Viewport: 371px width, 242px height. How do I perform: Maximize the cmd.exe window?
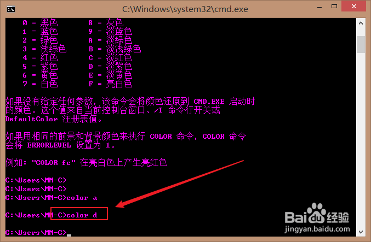click(x=334, y=7)
